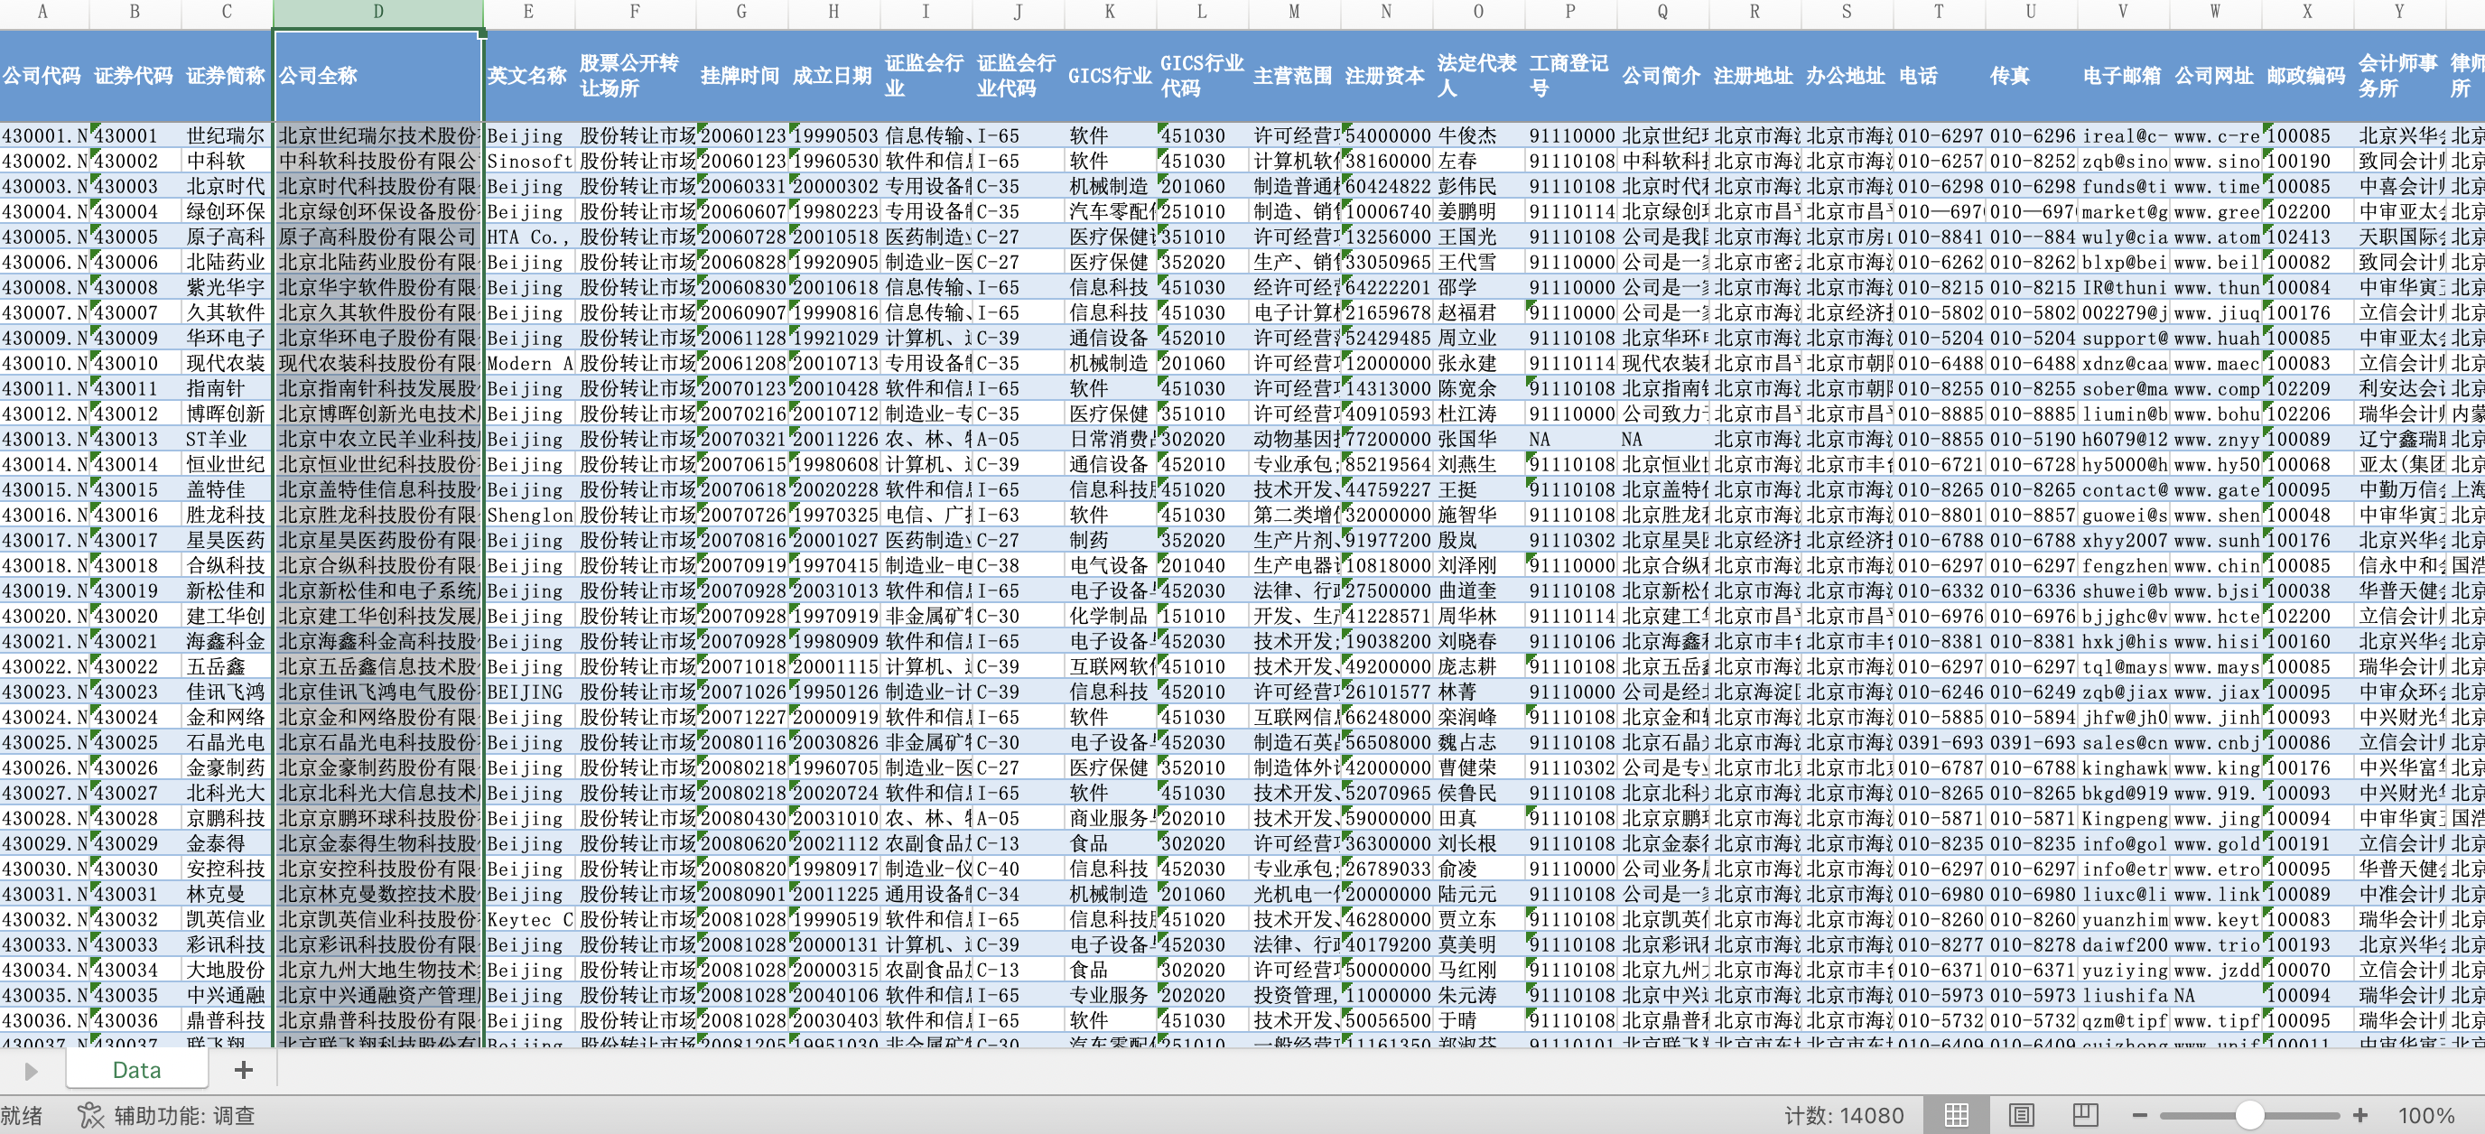Screen dimensions: 2485x1134
Task: Click the 就绪 ready status label
Action: (x=22, y=1116)
